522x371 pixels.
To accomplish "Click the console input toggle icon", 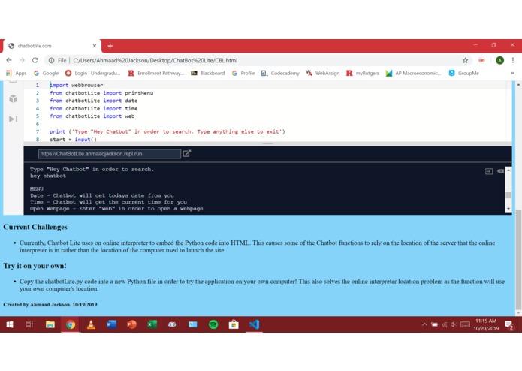I will point(489,171).
